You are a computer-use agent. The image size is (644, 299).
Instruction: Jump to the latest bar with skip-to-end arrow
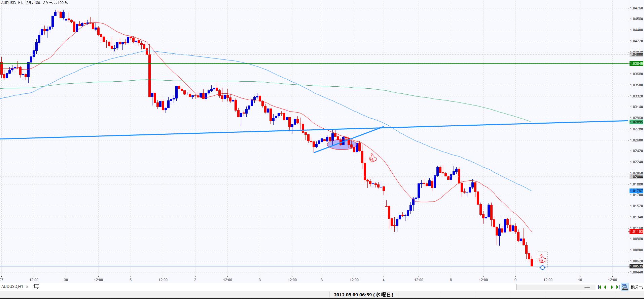pos(618,287)
